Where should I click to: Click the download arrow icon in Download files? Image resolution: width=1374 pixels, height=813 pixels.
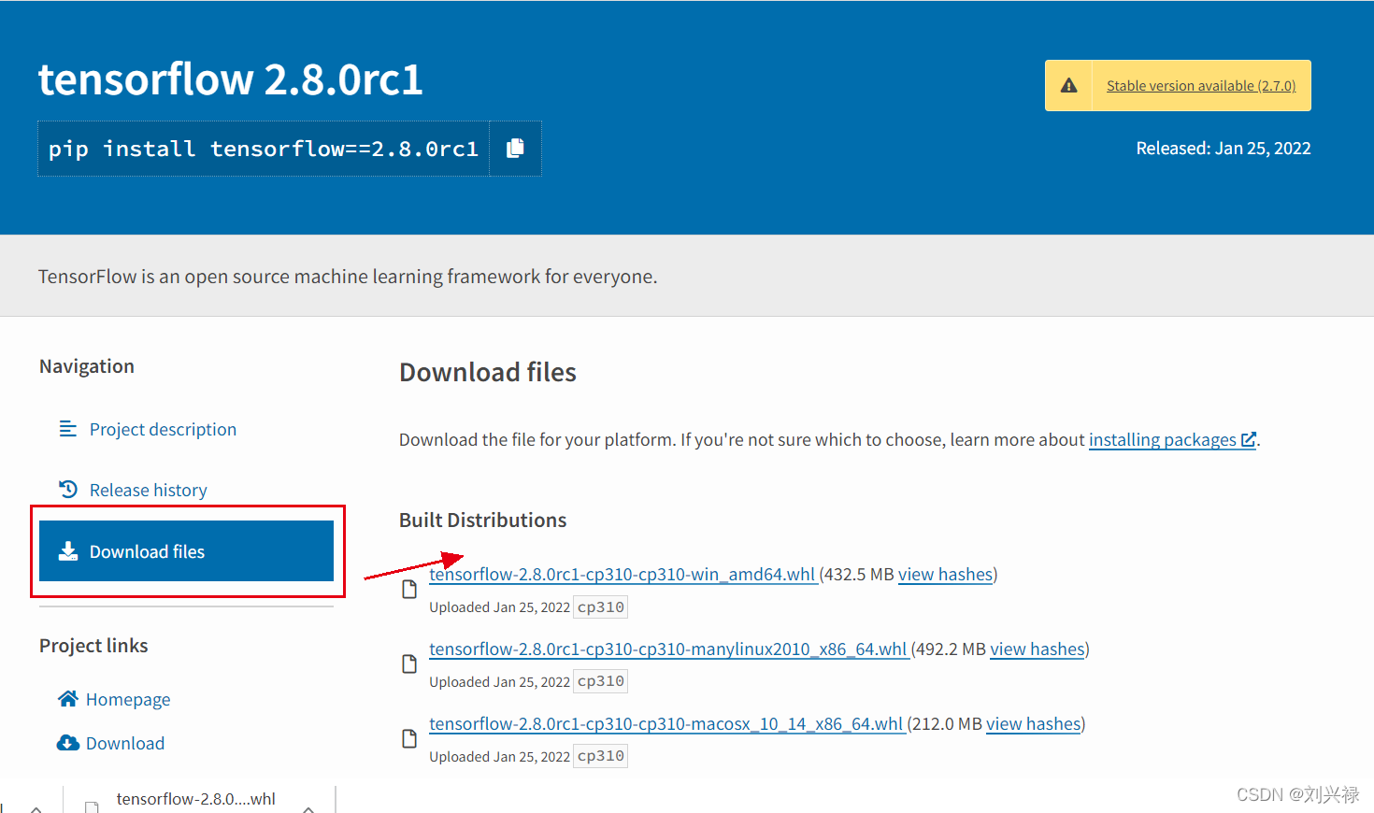pyautogui.click(x=68, y=551)
